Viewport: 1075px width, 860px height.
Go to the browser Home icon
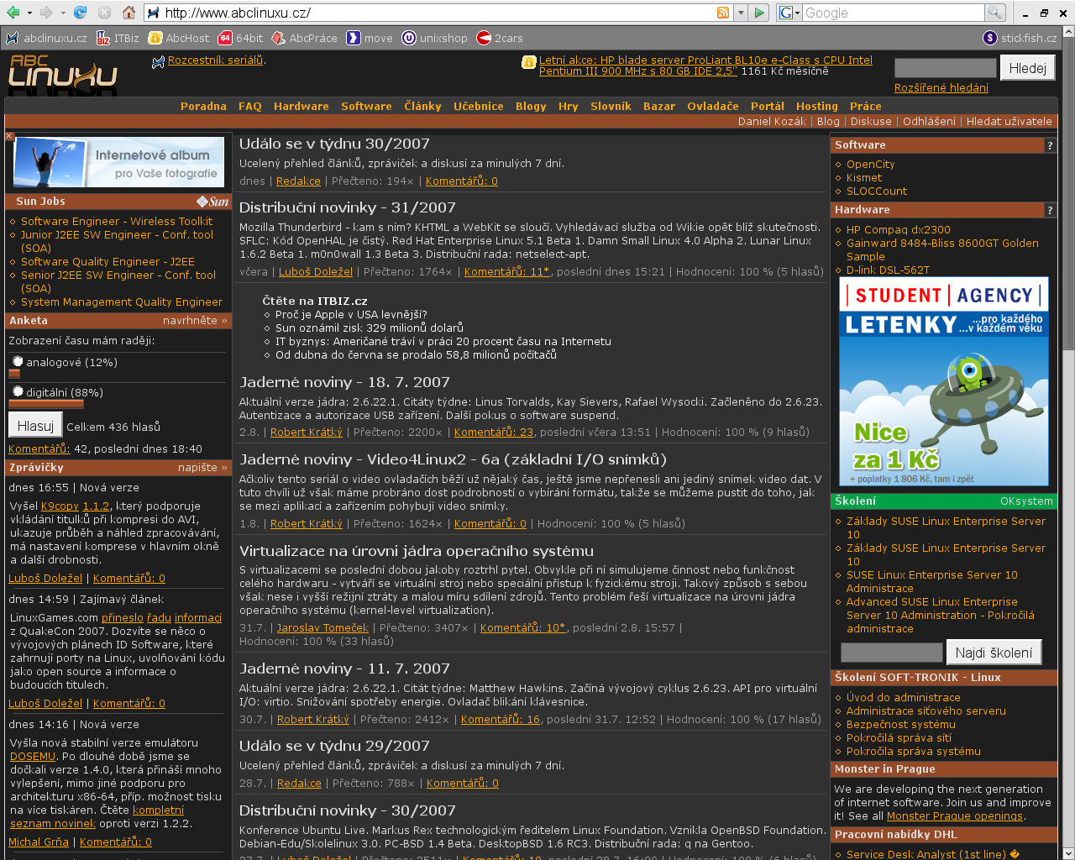[128, 13]
